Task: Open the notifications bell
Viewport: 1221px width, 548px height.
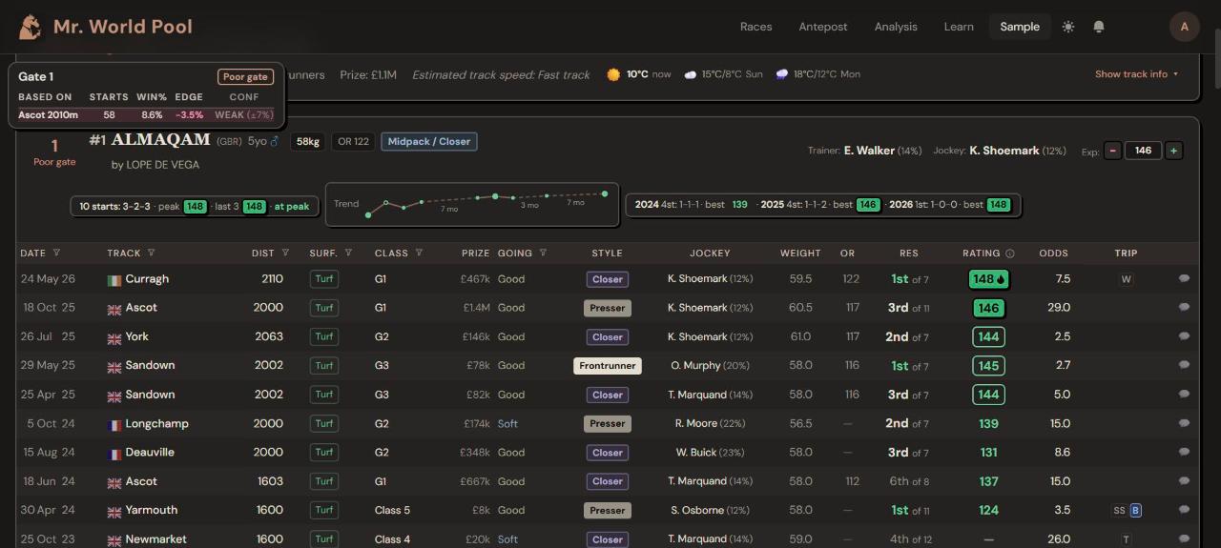Action: [1099, 27]
